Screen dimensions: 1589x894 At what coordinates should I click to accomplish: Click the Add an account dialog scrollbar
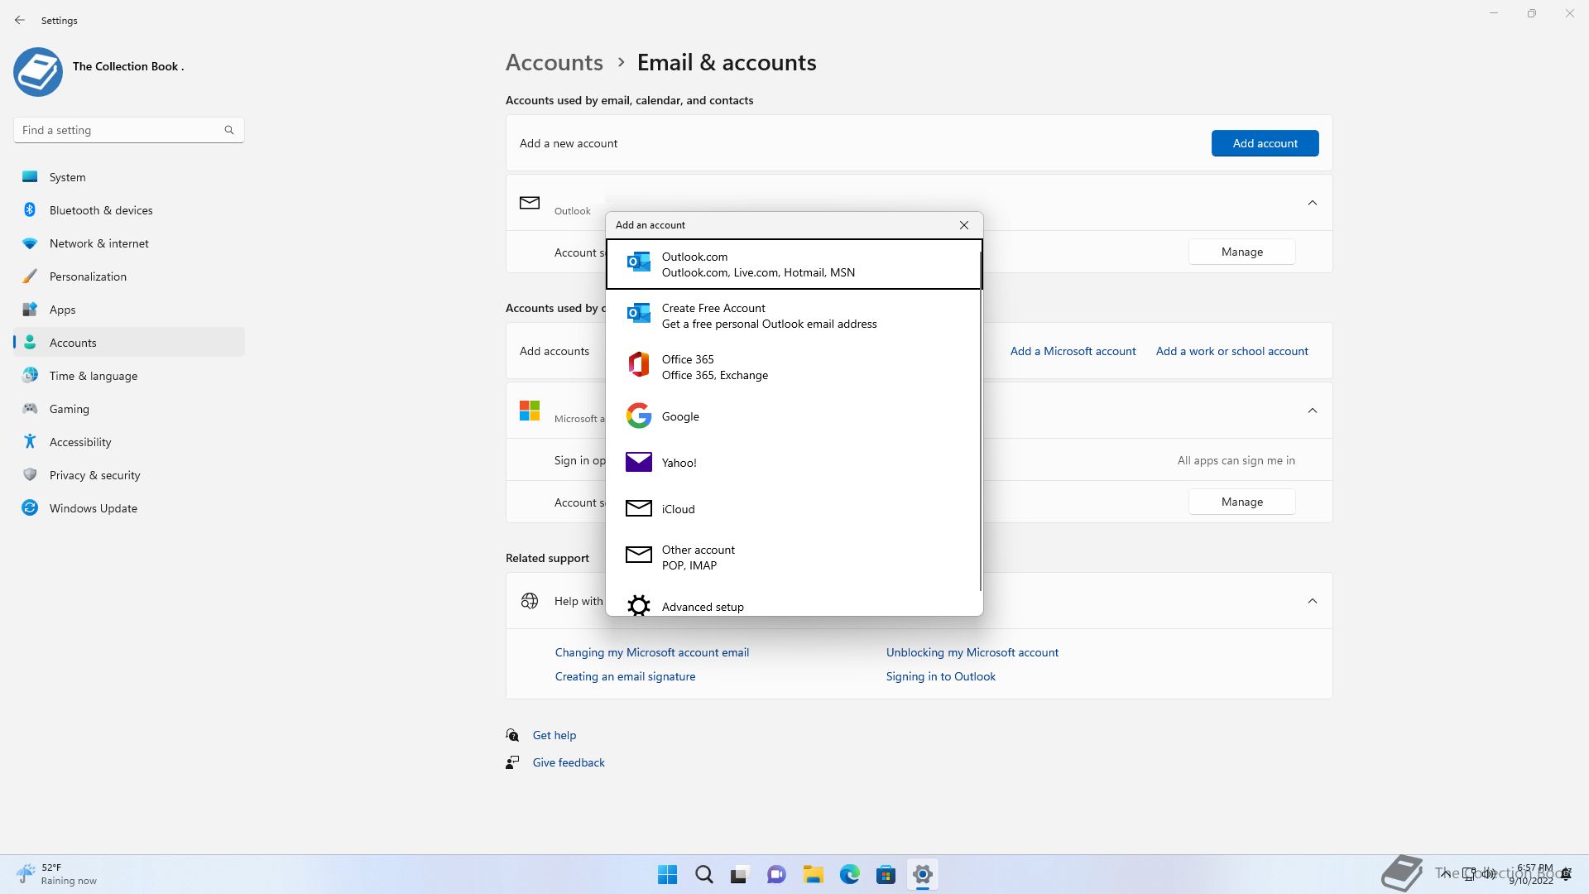981,422
